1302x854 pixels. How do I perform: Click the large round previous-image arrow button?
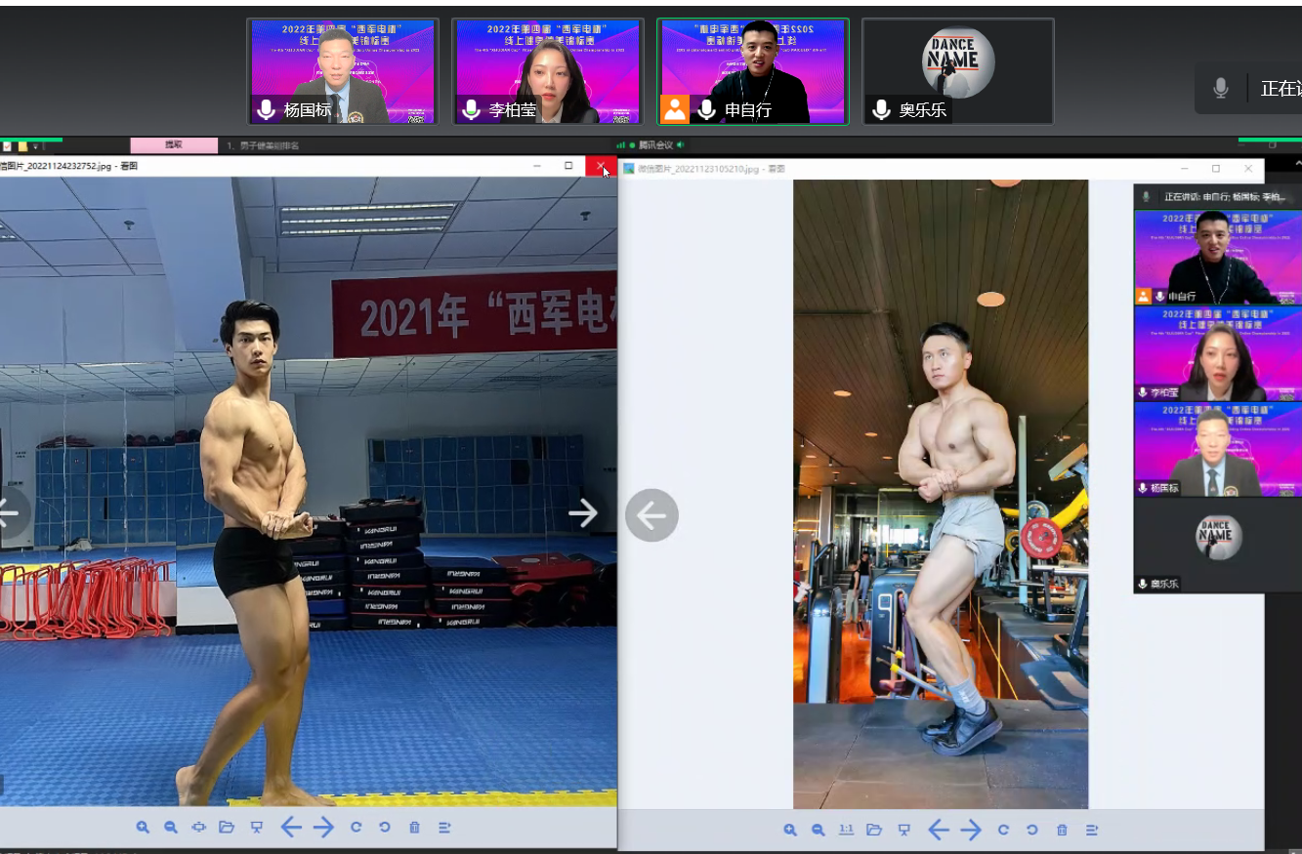pos(651,515)
